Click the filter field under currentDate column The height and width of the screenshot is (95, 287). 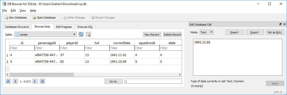click(122, 48)
